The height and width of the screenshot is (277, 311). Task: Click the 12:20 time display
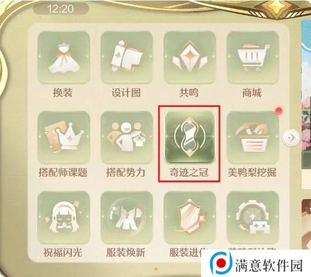click(x=60, y=9)
